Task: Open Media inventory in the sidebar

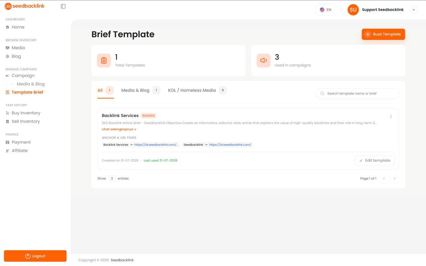Action: click(18, 48)
